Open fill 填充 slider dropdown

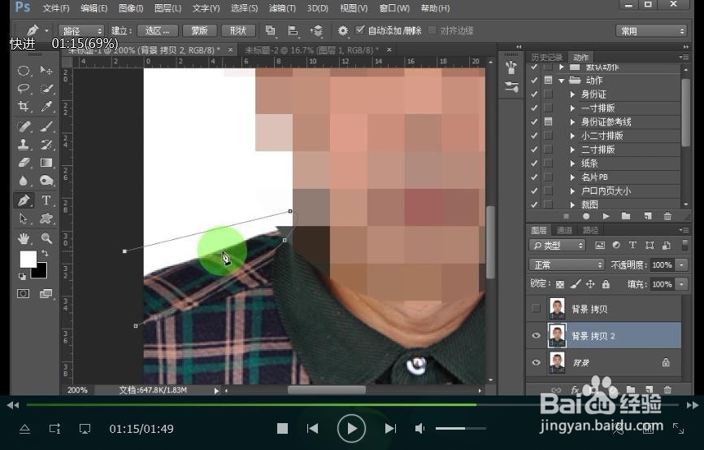pyautogui.click(x=681, y=284)
